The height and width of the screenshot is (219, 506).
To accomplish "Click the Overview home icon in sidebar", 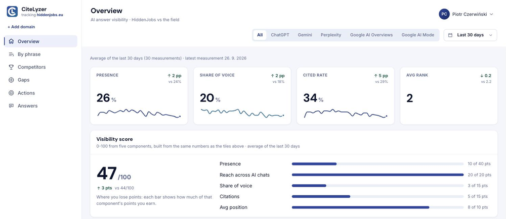I will tap(11, 41).
